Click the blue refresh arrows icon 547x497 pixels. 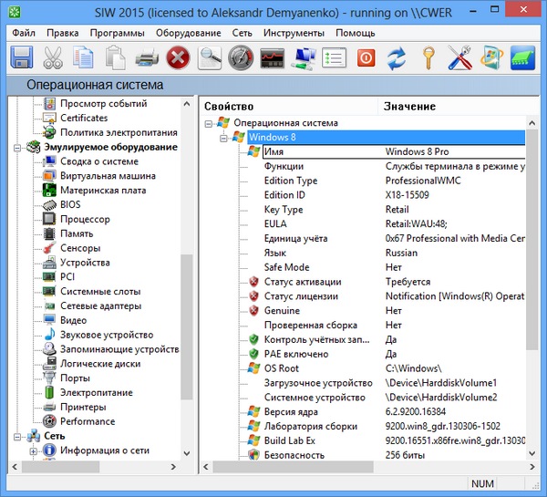click(x=397, y=58)
